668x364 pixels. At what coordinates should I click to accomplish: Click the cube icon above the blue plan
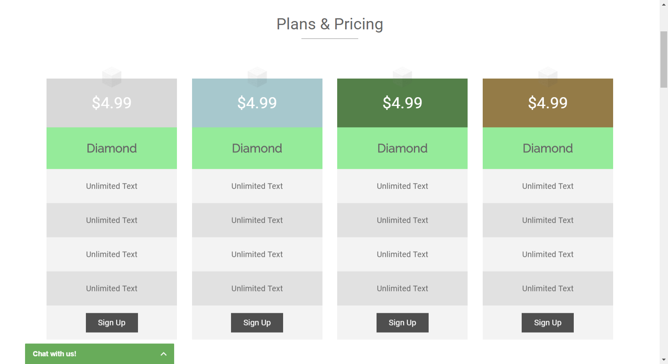(257, 77)
